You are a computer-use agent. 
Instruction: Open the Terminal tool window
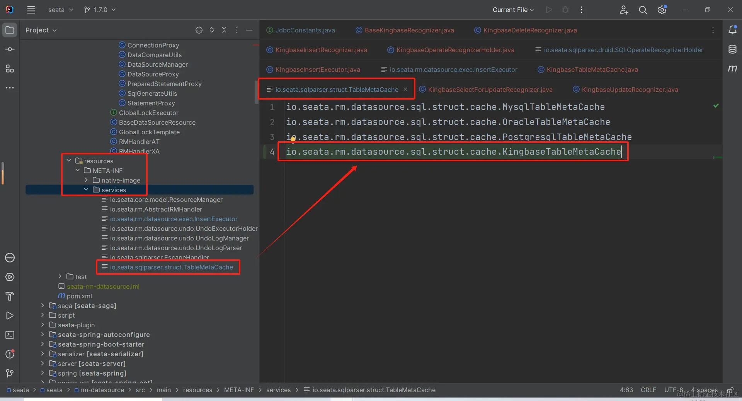coord(10,335)
